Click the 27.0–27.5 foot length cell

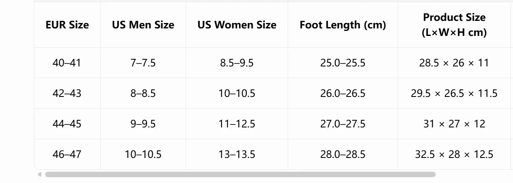pyautogui.click(x=343, y=124)
